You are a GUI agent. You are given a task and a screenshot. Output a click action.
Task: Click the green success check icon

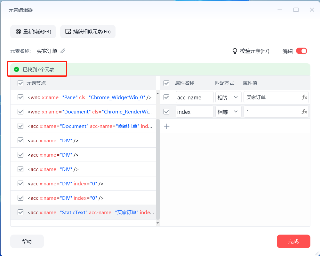(17, 69)
